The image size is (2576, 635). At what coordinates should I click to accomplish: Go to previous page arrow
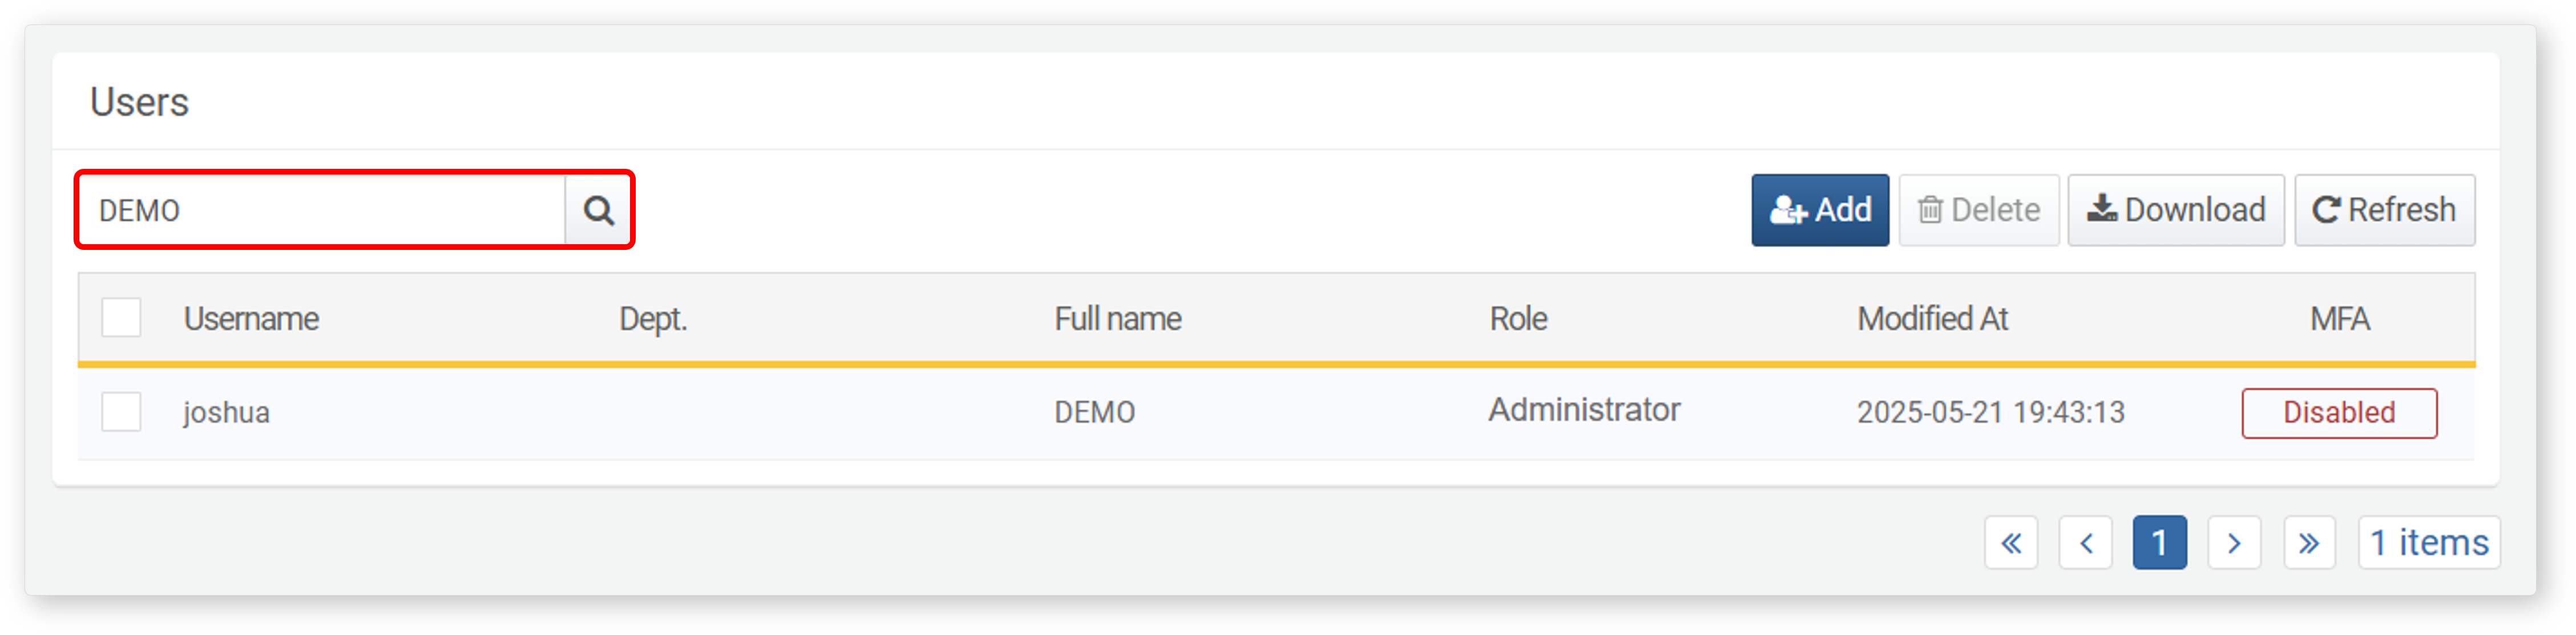2085,543
